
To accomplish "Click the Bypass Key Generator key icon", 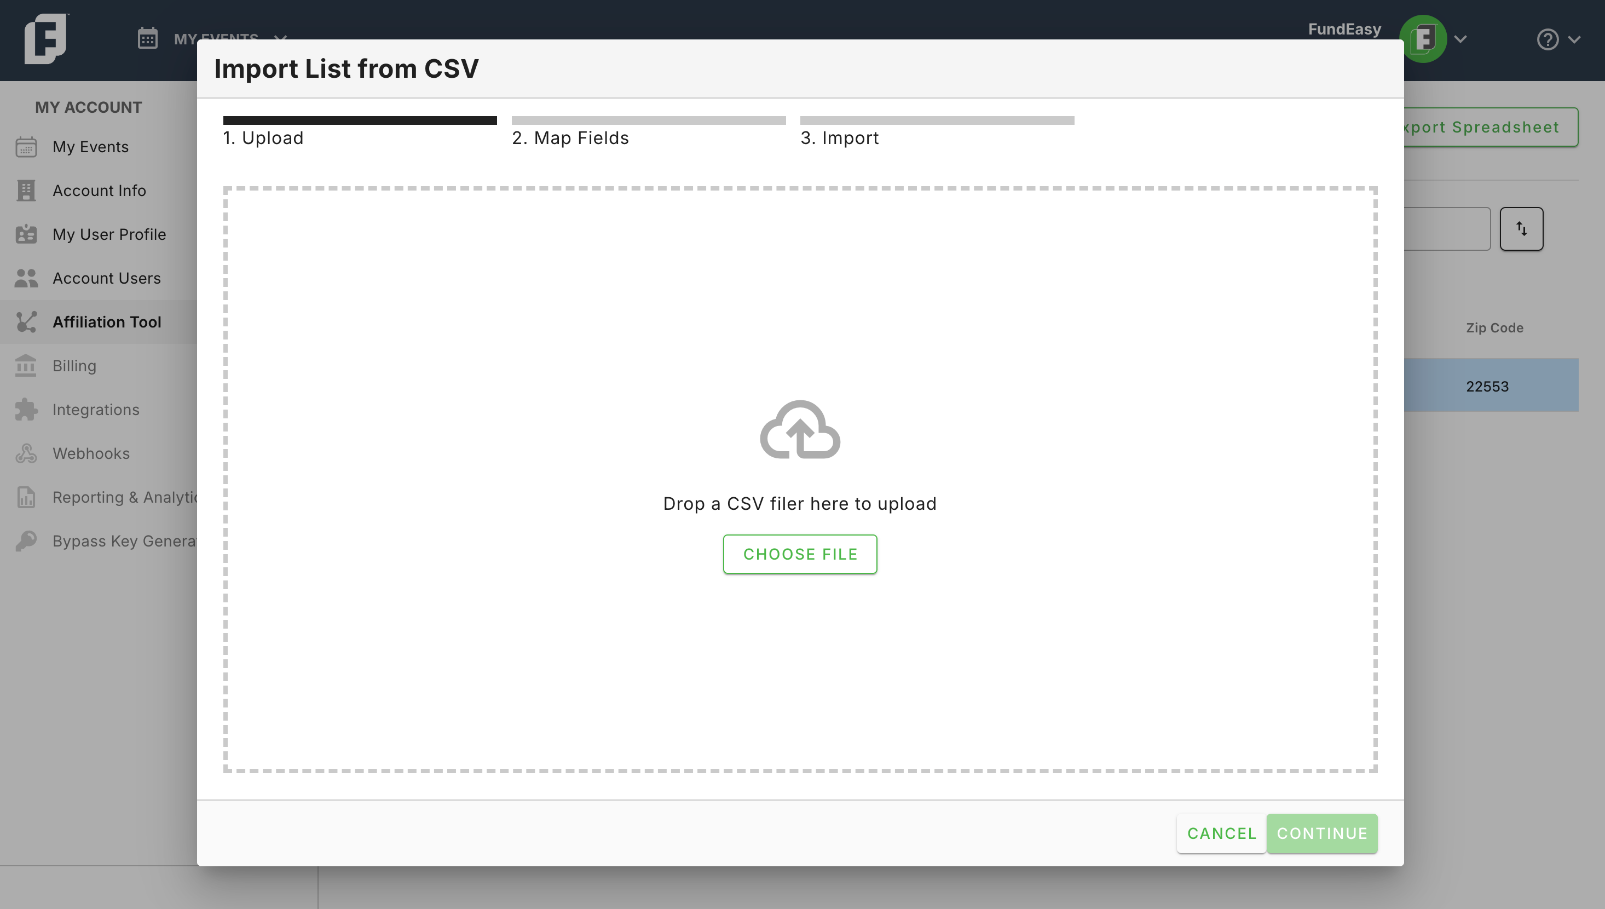I will (x=26, y=540).
